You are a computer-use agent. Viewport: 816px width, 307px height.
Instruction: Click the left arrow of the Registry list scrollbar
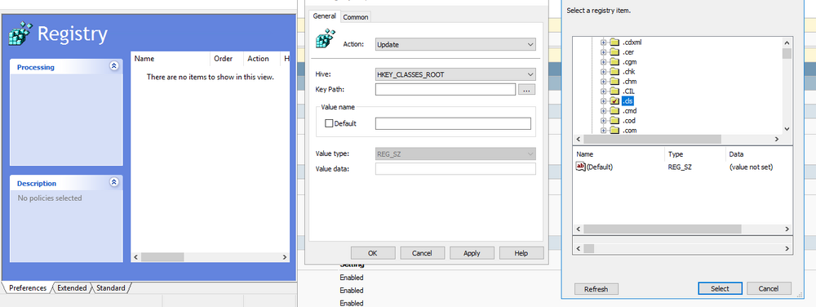coord(136,257)
